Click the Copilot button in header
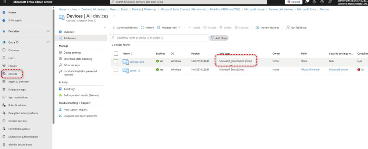 pos(294,2)
